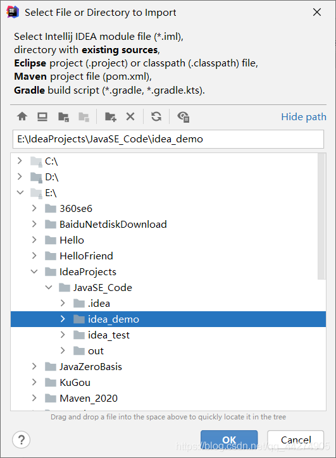
Task: Click the Hide path link
Action: 304,117
